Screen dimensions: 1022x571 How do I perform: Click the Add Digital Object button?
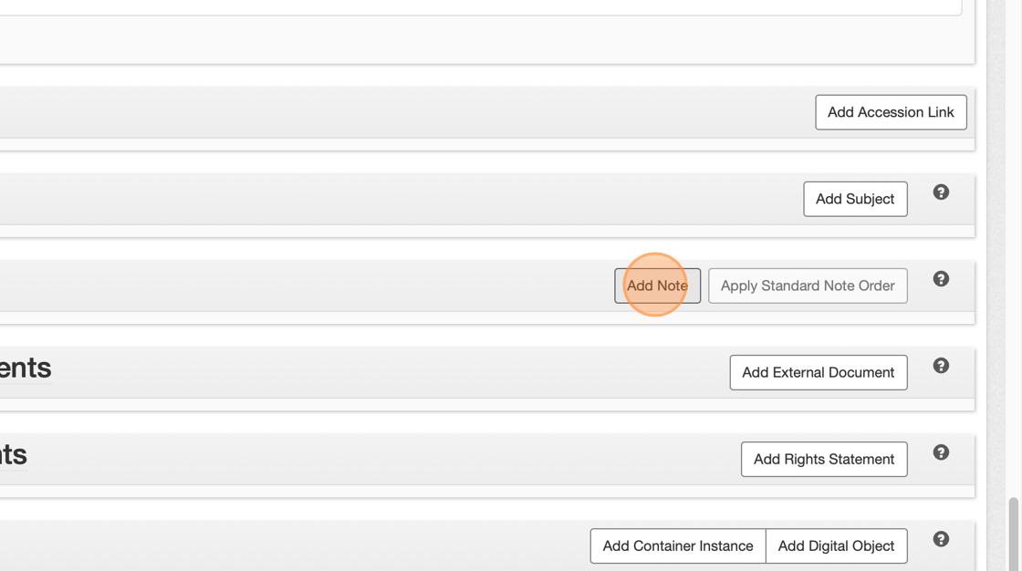pos(836,545)
